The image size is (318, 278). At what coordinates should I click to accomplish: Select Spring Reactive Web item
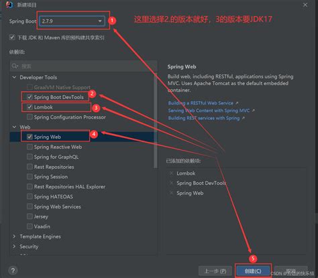[58, 147]
